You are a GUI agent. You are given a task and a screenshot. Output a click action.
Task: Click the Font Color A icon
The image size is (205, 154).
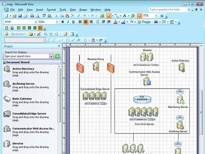click(115, 22)
